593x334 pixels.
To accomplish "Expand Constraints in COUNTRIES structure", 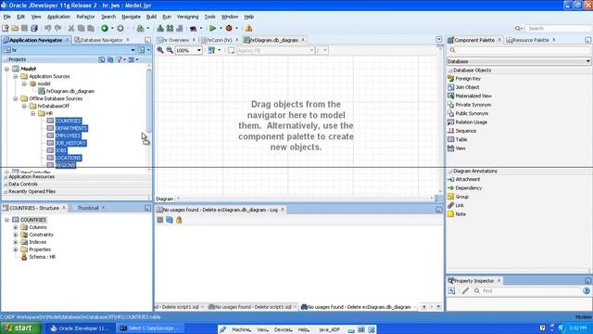I will point(16,235).
